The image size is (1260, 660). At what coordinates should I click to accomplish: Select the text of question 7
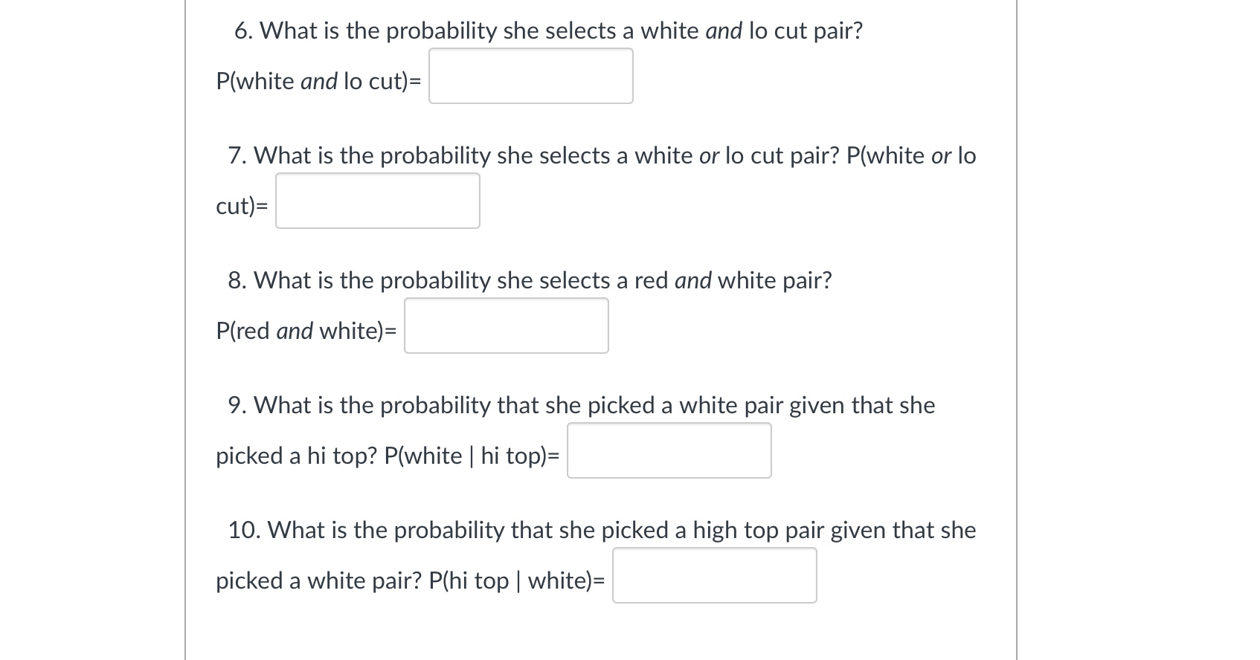(601, 156)
